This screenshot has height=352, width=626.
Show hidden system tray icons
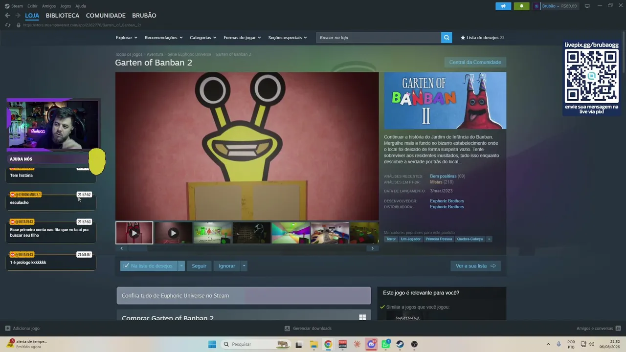548,344
